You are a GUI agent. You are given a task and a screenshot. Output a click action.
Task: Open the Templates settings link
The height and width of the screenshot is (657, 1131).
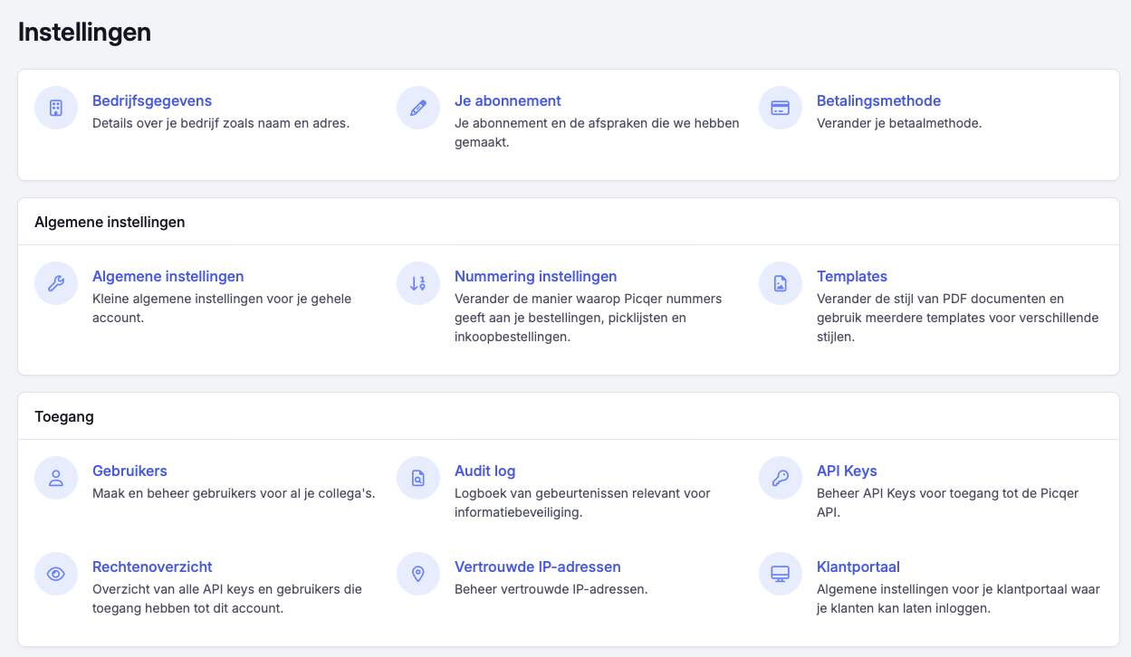click(851, 276)
